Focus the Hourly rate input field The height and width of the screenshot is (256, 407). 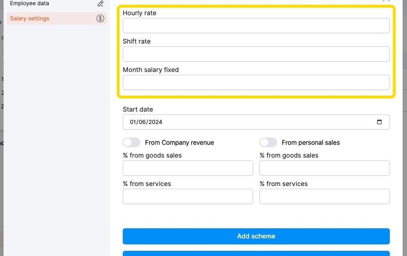(256, 26)
